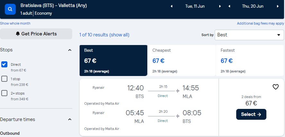Image resolution: width=285 pixels, height=137 pixels.
Task: Collapse the Departure times section
Action: coord(70,119)
